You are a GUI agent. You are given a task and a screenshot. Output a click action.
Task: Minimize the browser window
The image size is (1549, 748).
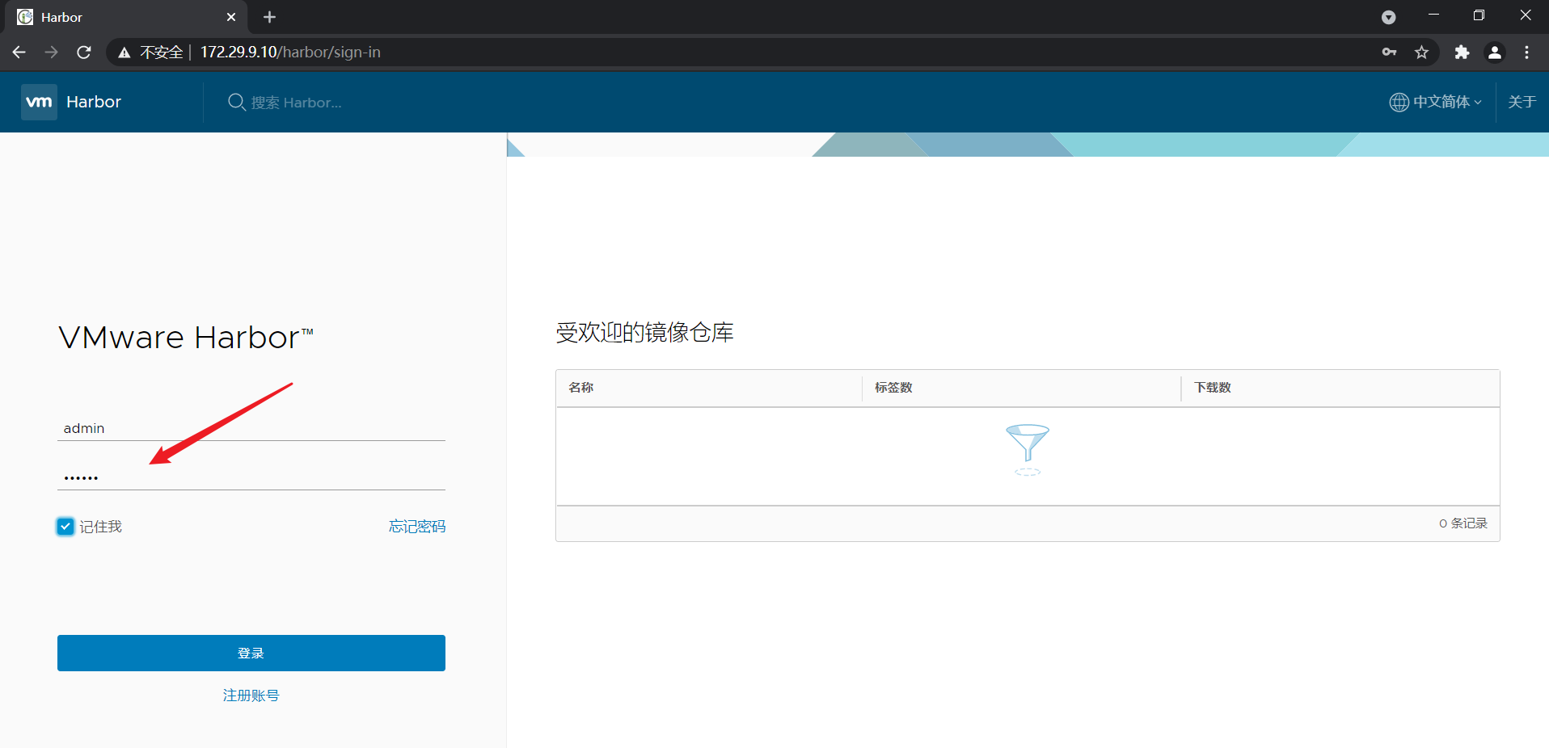1433,15
